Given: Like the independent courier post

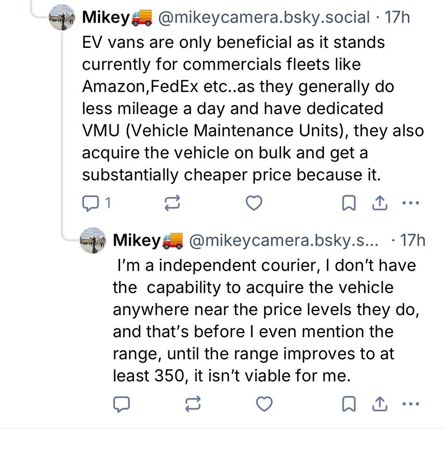Looking at the screenshot, I should point(264,404).
